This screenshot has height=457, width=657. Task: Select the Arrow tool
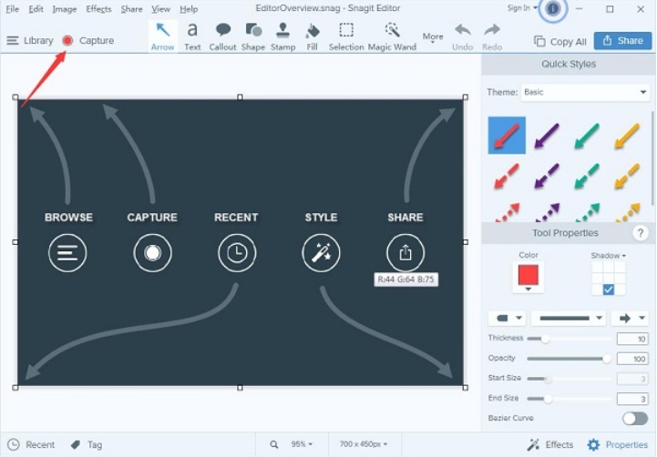point(162,36)
